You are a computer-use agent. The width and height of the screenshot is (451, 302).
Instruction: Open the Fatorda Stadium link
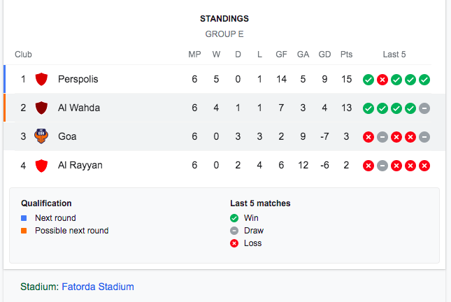coord(98,287)
